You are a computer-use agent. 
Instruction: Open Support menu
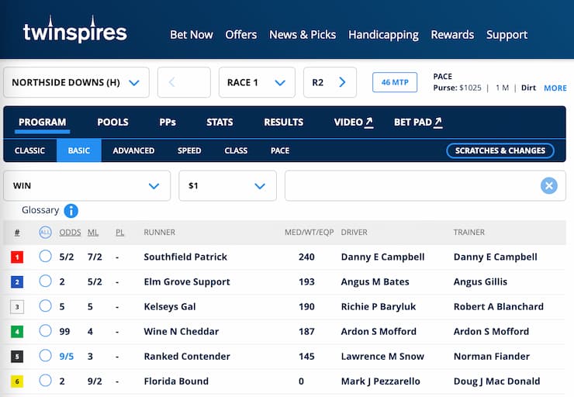coord(507,35)
